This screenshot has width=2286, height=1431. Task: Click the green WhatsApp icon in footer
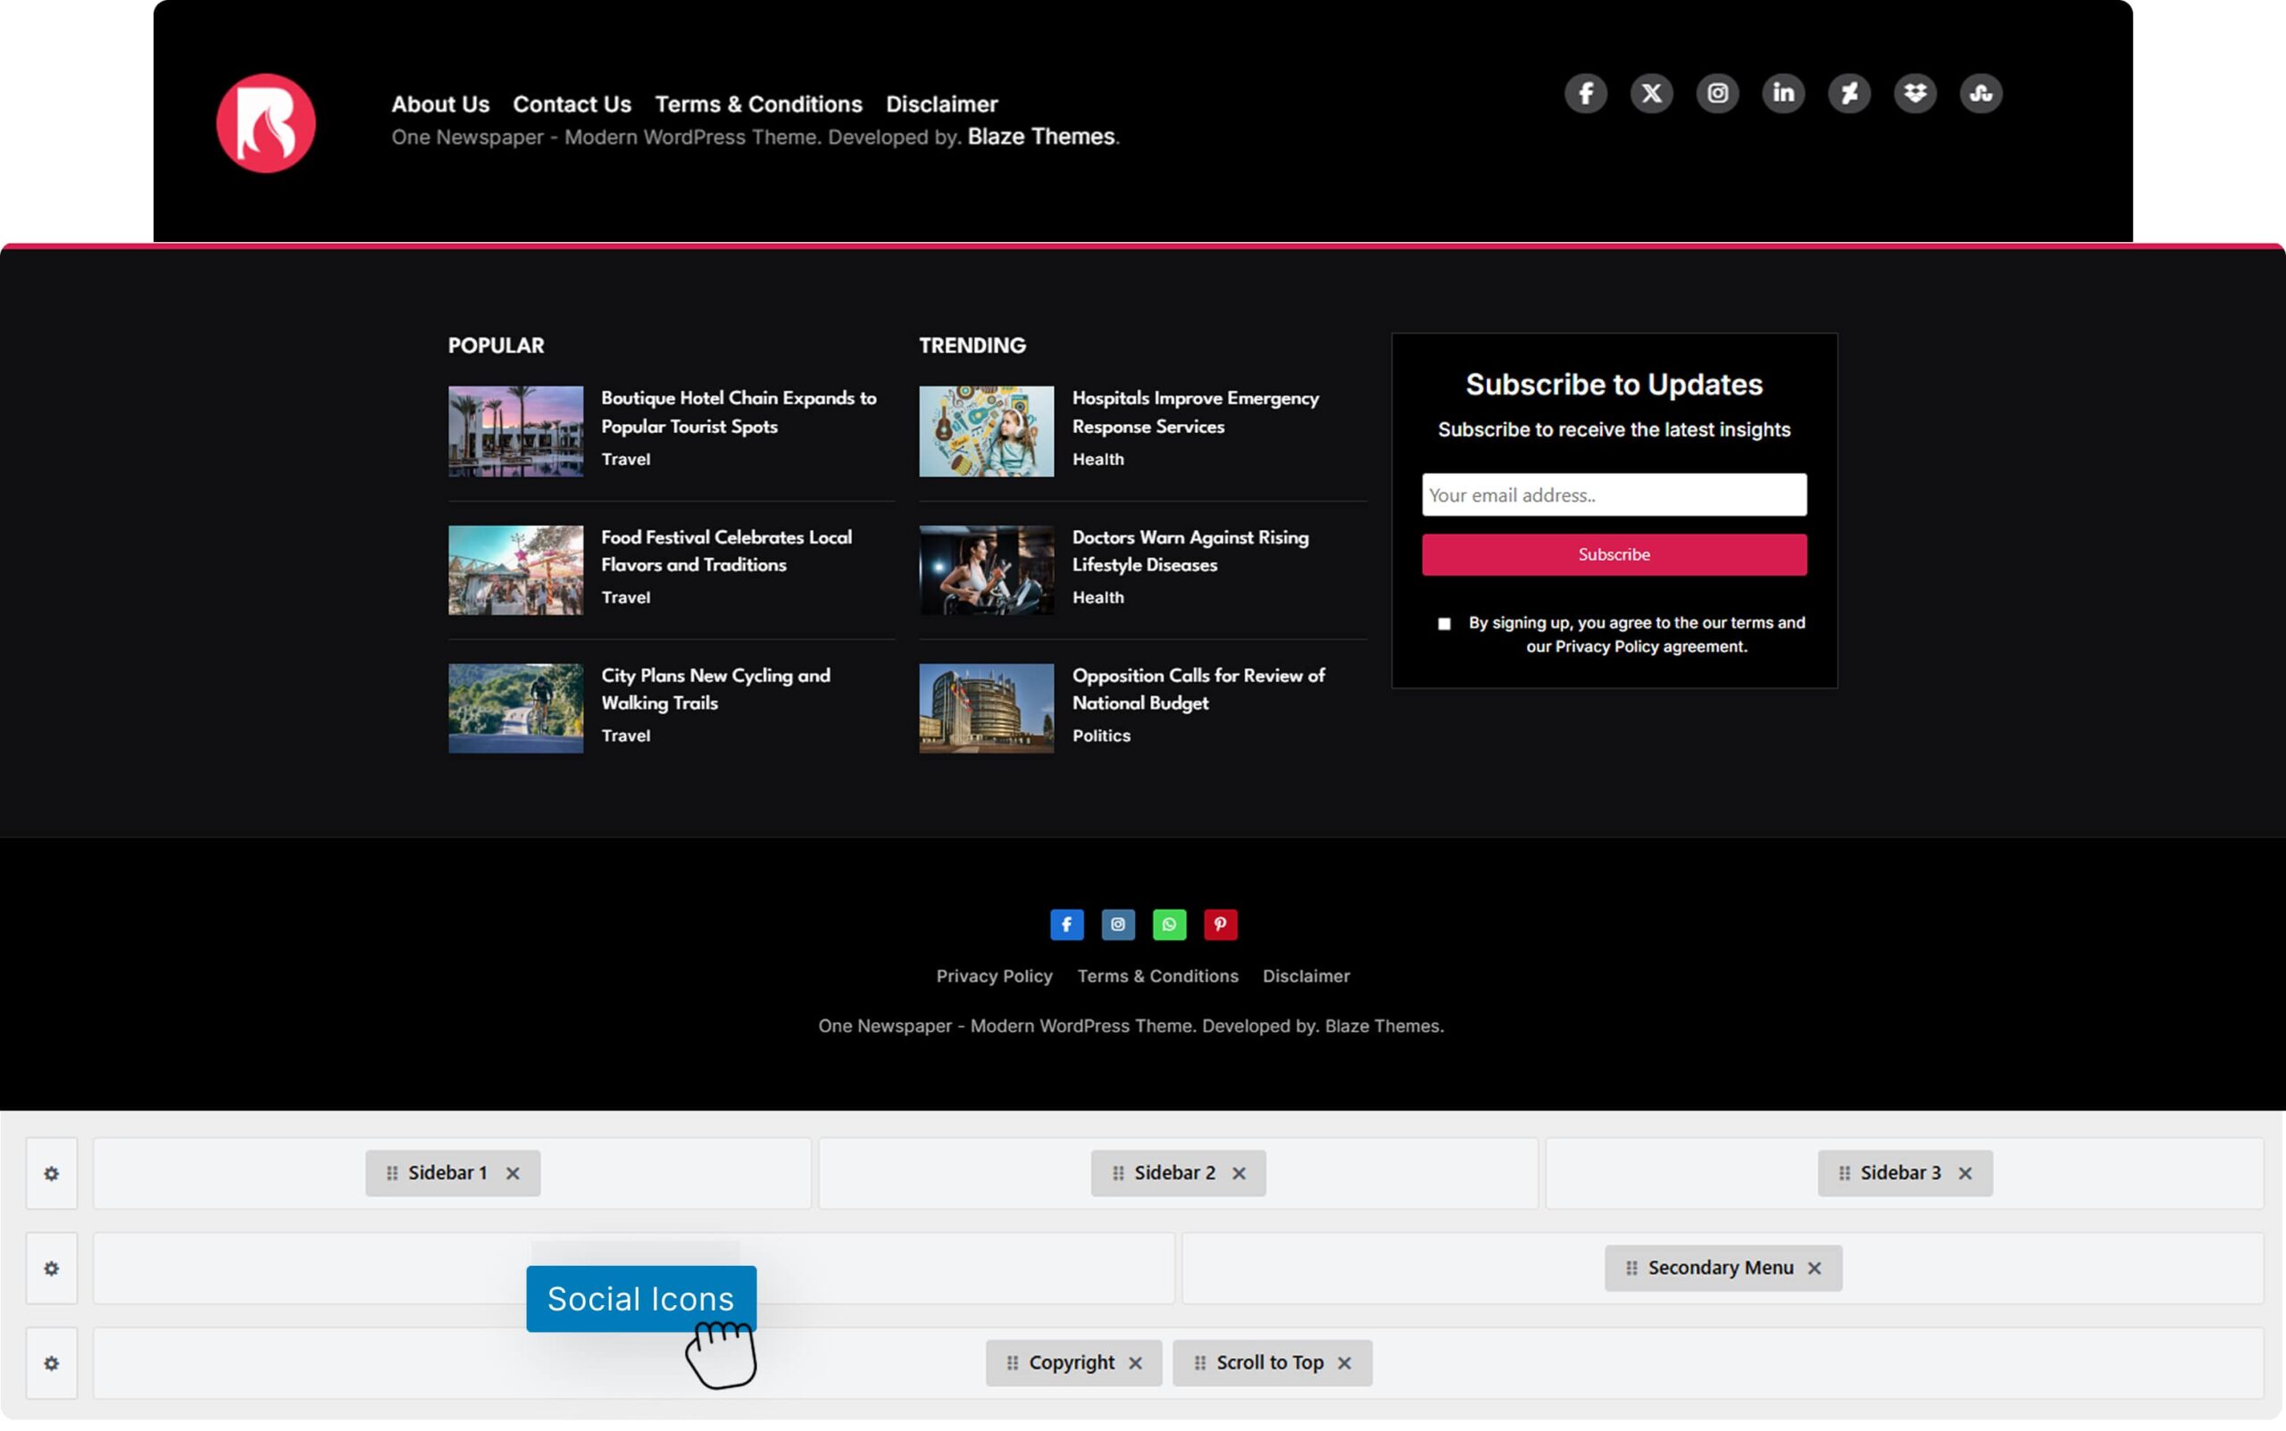[x=1169, y=924]
